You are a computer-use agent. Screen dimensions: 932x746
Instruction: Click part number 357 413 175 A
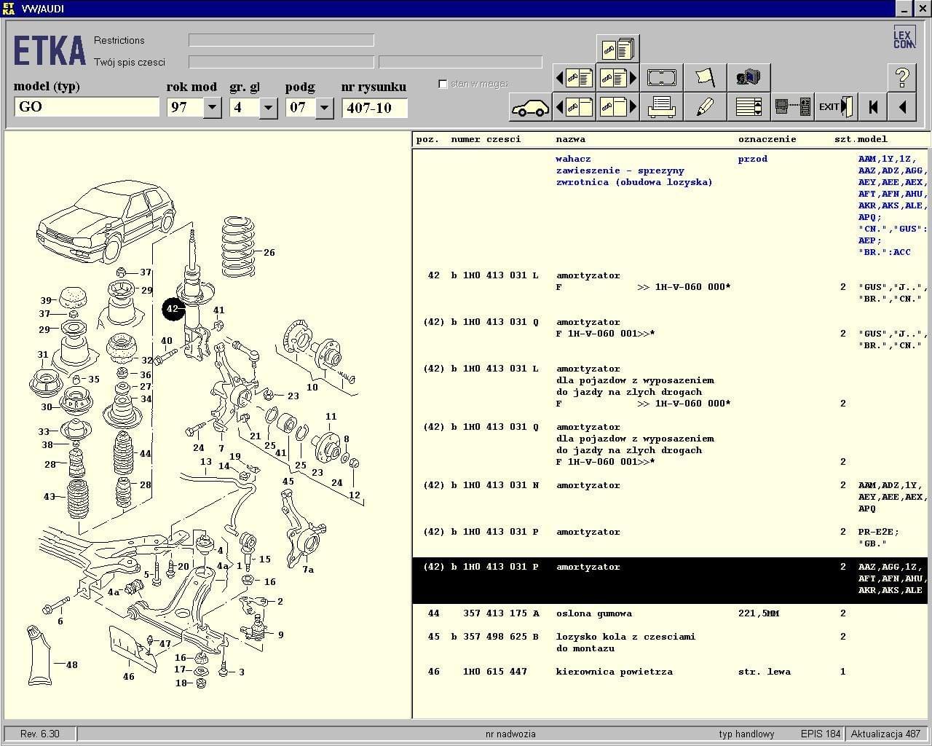(x=501, y=613)
